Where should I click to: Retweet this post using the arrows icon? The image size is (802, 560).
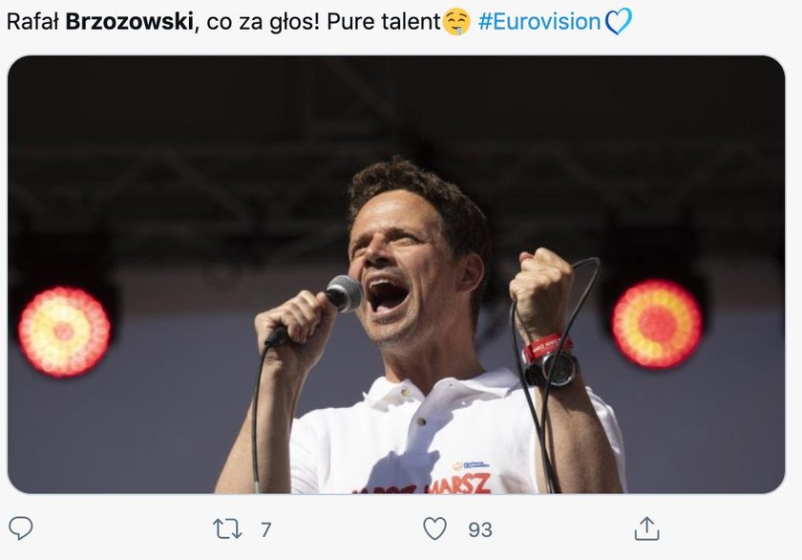[227, 528]
